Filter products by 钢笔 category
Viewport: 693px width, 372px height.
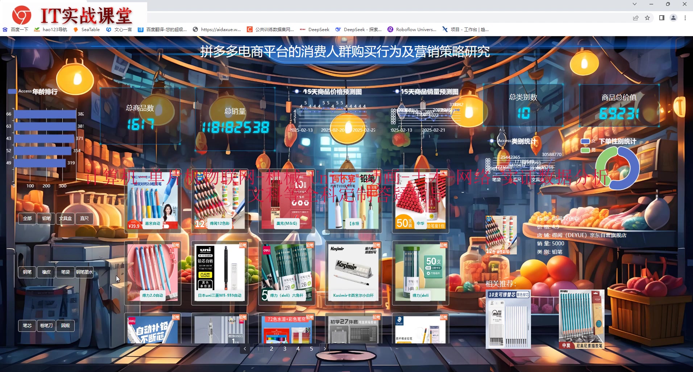pos(27,272)
